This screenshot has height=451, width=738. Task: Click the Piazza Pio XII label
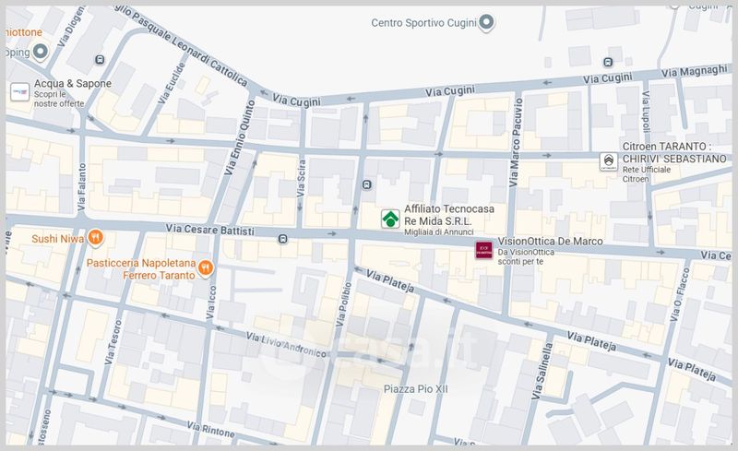(x=415, y=390)
